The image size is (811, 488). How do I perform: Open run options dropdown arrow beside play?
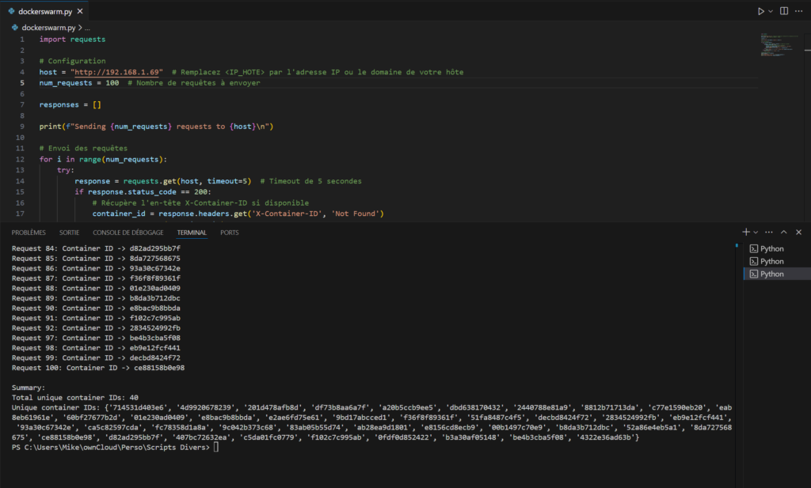click(x=771, y=11)
